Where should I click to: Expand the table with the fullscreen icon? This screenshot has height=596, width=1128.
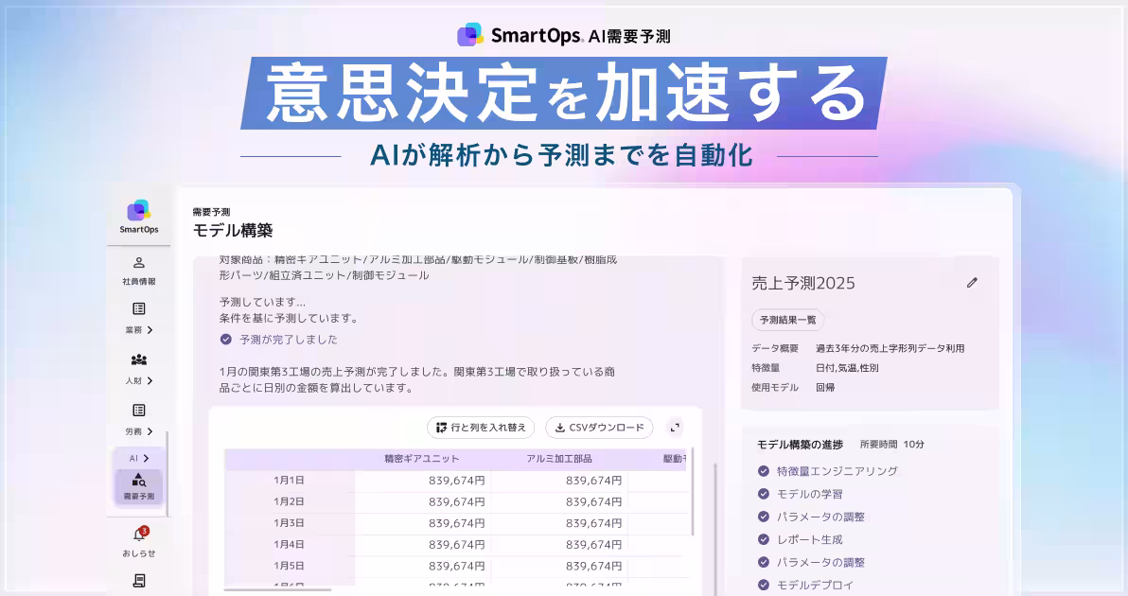[x=675, y=428]
